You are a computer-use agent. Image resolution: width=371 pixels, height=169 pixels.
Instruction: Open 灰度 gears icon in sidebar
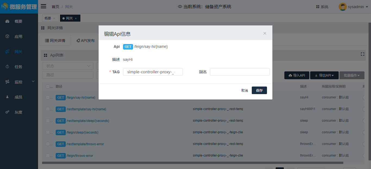(7, 112)
